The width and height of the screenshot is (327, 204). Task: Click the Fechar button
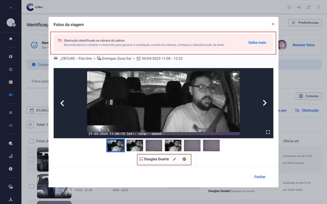(260, 177)
